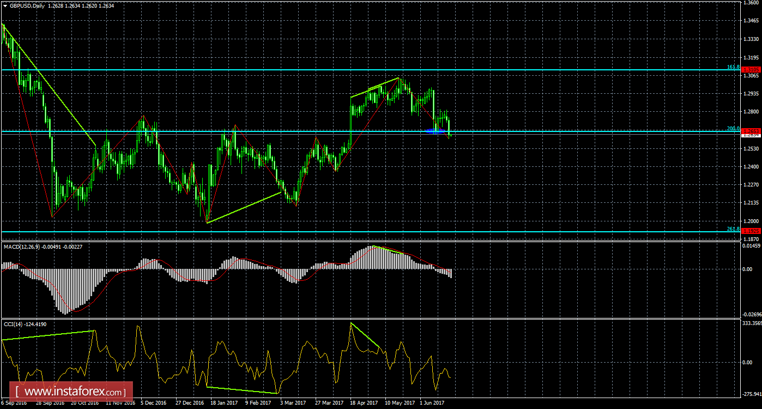This screenshot has height=409, width=762.
Task: Click the 1.2000 price scale value
Action: click(x=752, y=221)
